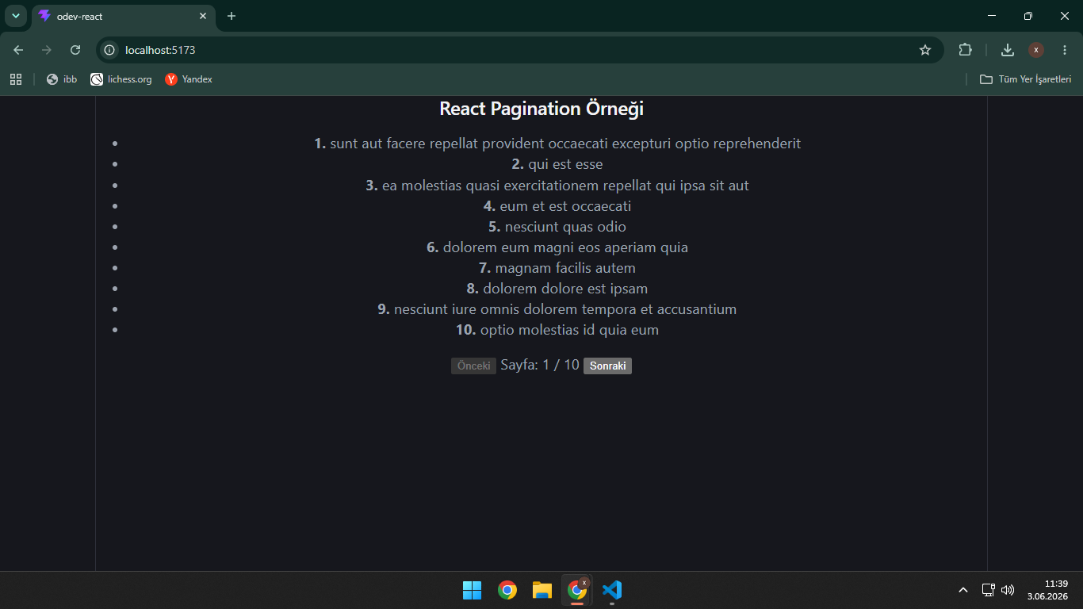
Task: Select the odev-react tab
Action: 123,16
